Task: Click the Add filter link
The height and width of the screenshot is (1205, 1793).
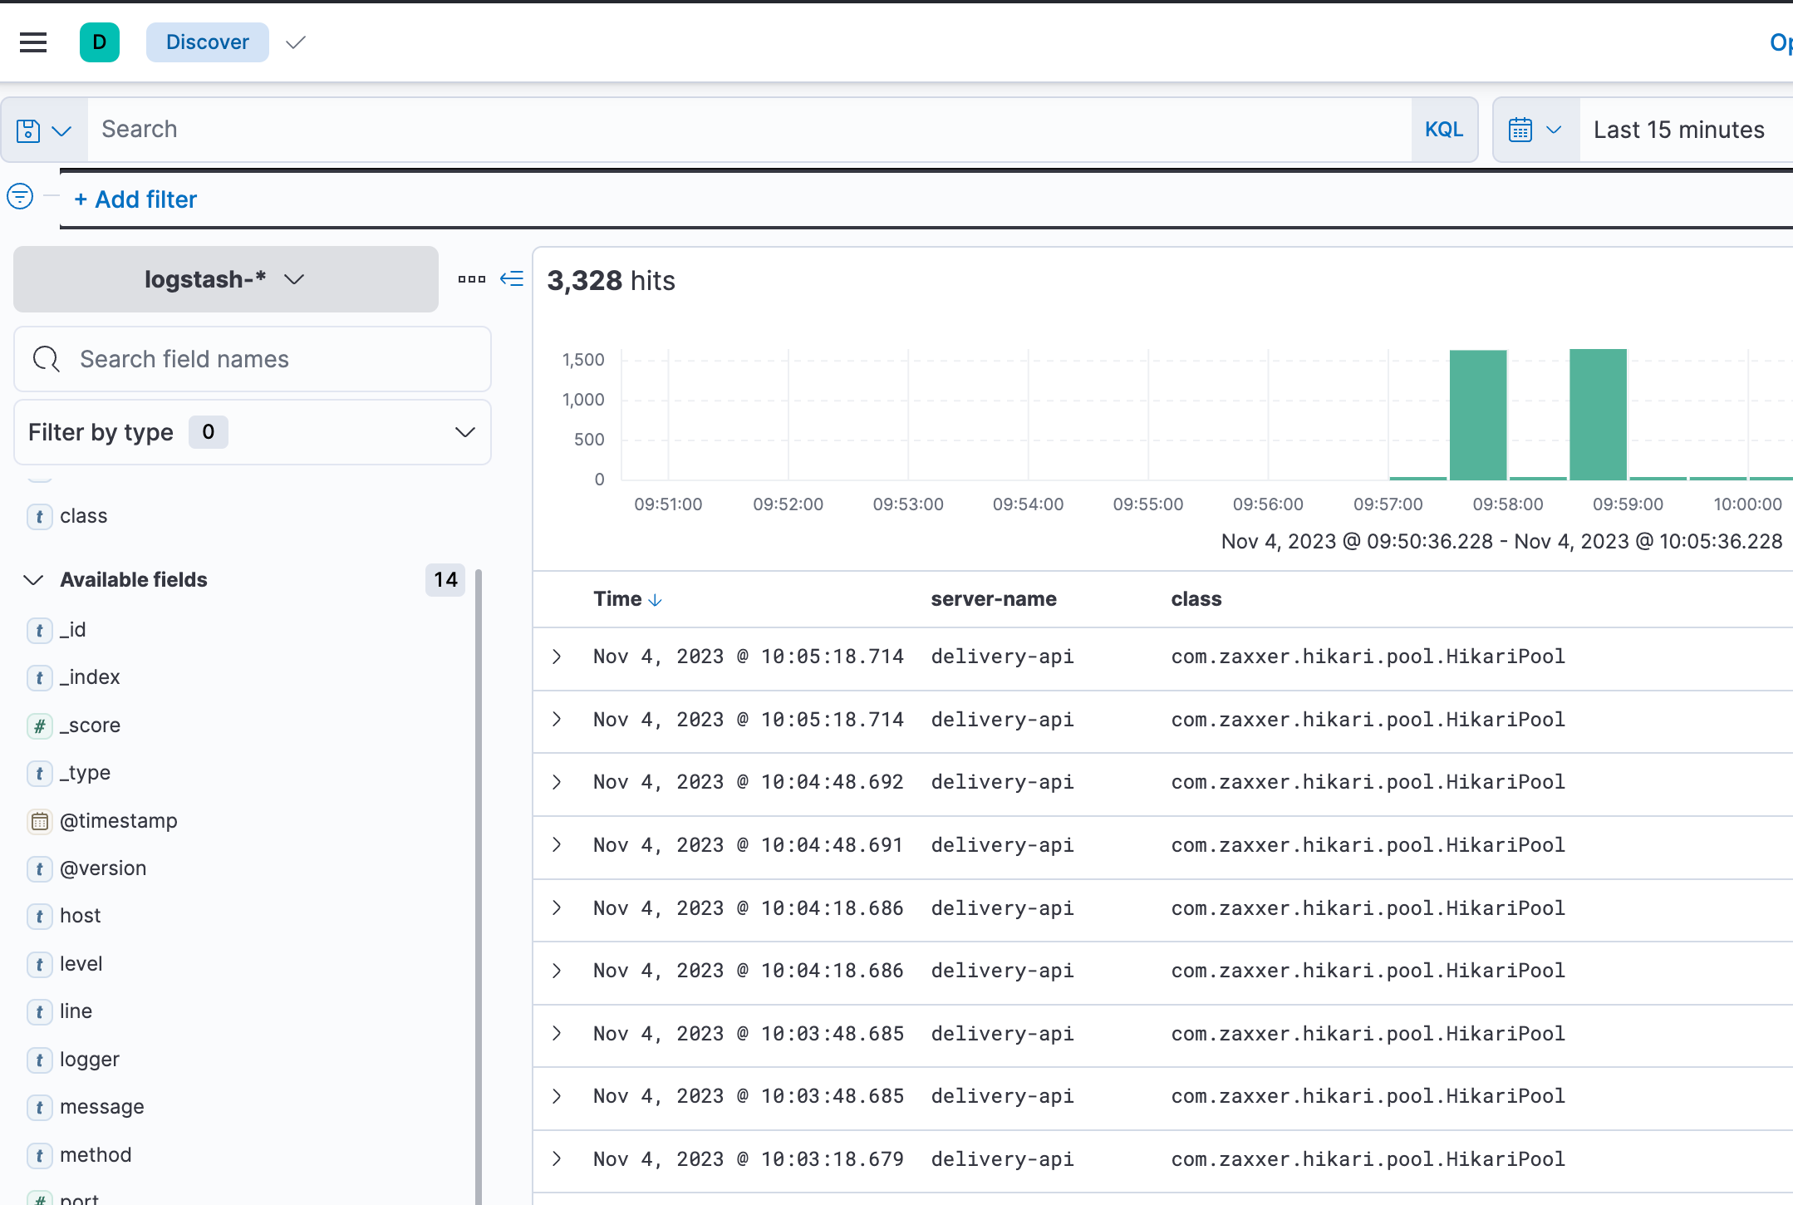Action: (135, 199)
